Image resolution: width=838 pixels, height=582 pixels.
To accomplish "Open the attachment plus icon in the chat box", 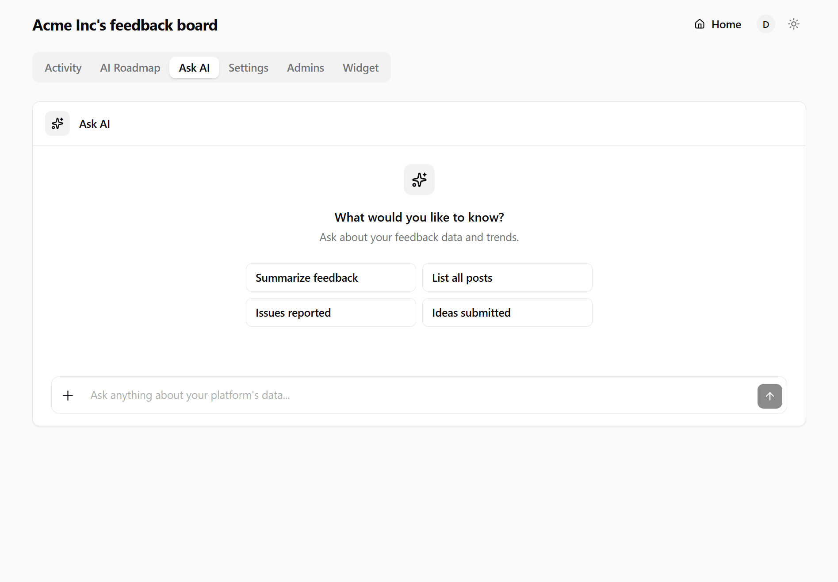I will 68,395.
